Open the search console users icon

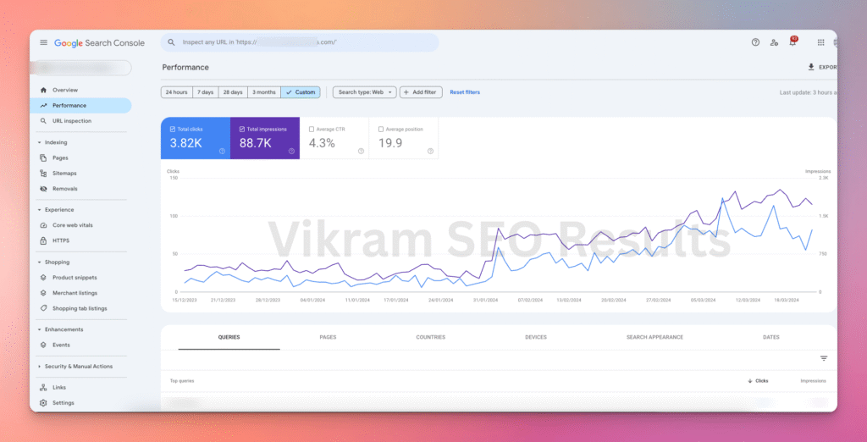click(x=774, y=42)
